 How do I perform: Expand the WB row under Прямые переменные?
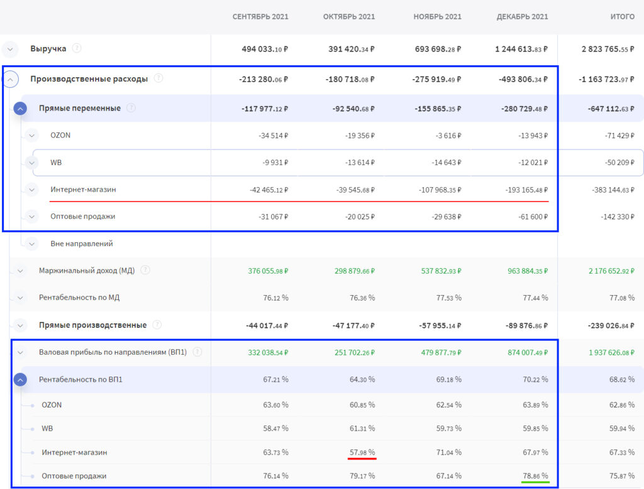[x=32, y=163]
